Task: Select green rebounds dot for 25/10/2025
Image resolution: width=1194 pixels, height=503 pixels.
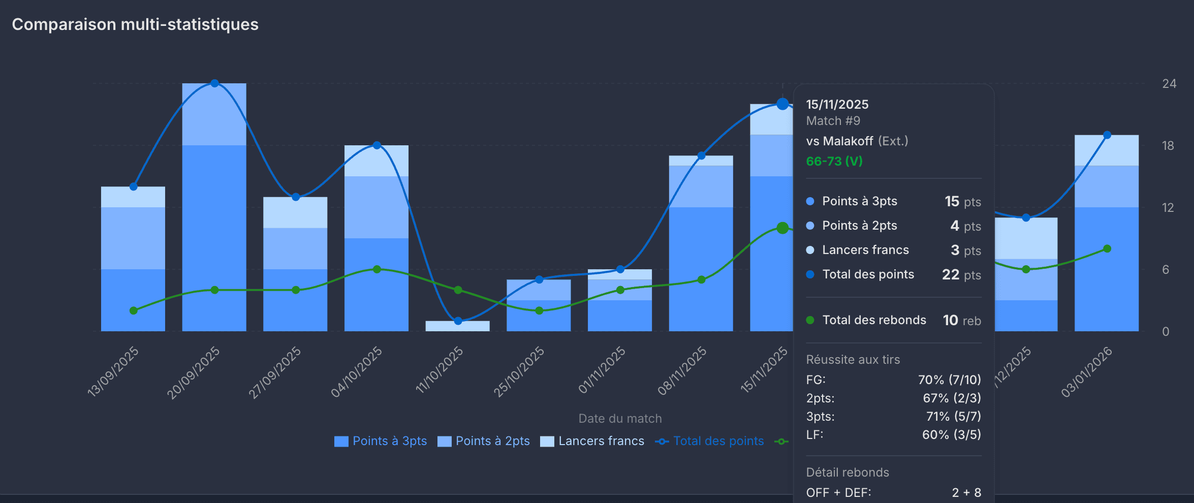Action: [x=539, y=310]
